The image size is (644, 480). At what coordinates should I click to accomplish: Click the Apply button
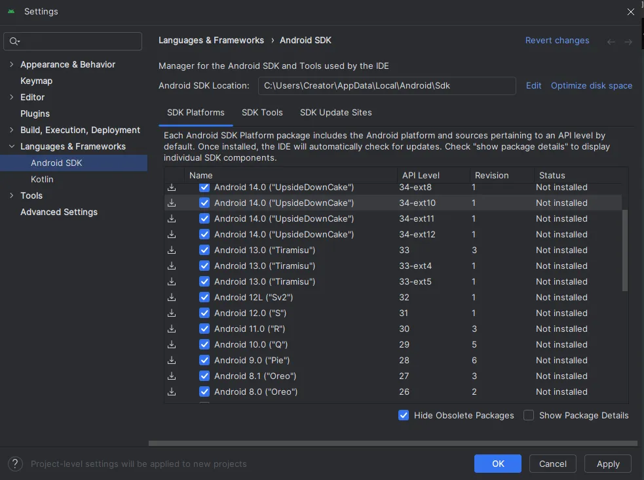pyautogui.click(x=608, y=464)
